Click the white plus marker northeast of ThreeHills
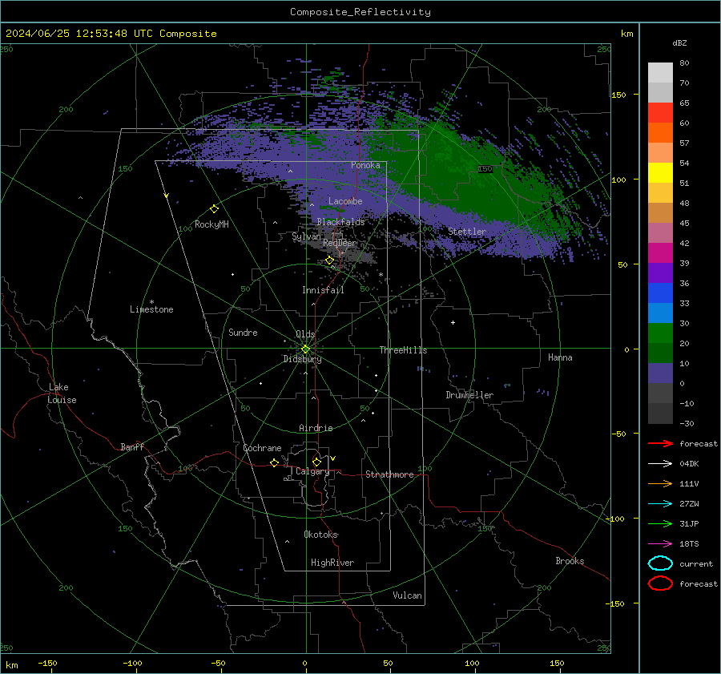 click(453, 322)
